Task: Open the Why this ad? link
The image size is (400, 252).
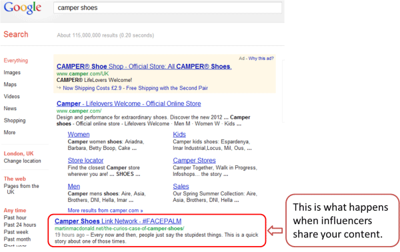Action: tap(261, 59)
